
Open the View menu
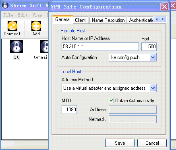coord(37,15)
